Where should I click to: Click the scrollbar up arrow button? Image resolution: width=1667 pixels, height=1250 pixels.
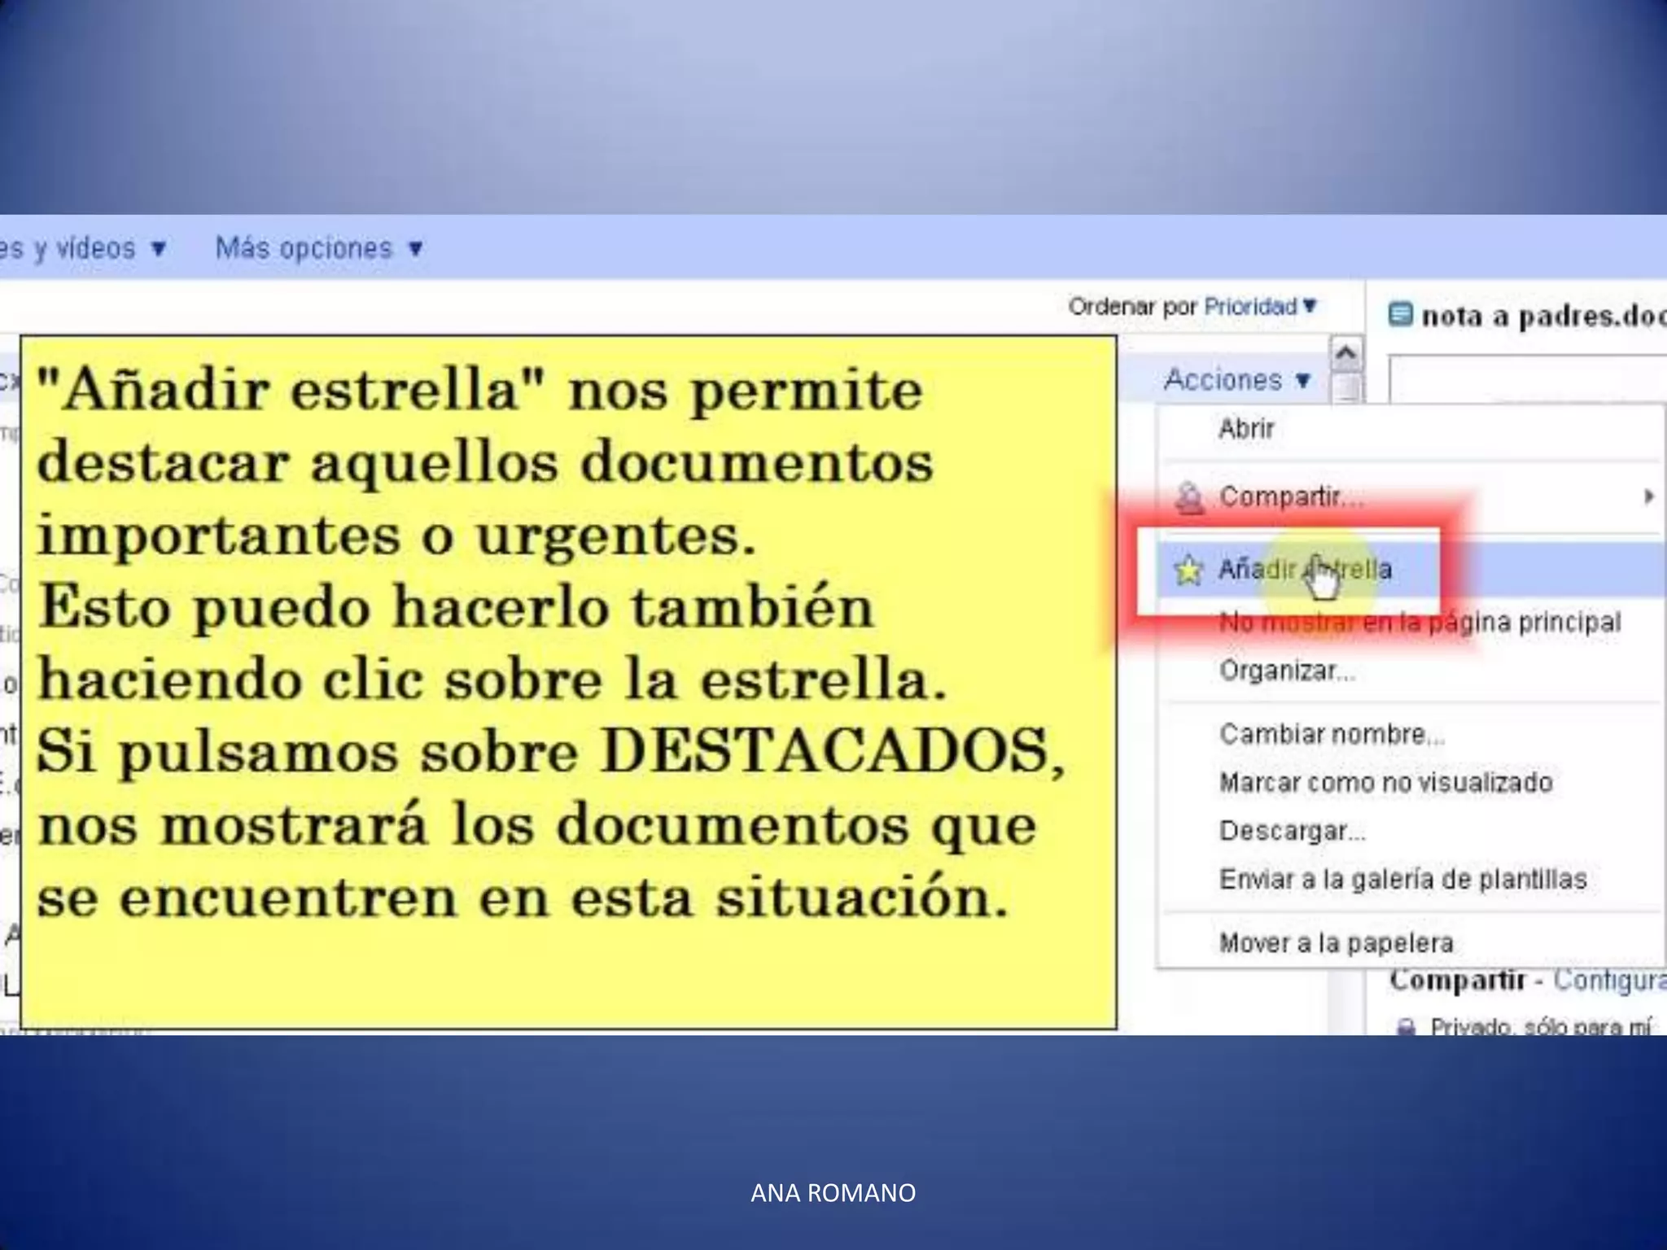(x=1346, y=353)
